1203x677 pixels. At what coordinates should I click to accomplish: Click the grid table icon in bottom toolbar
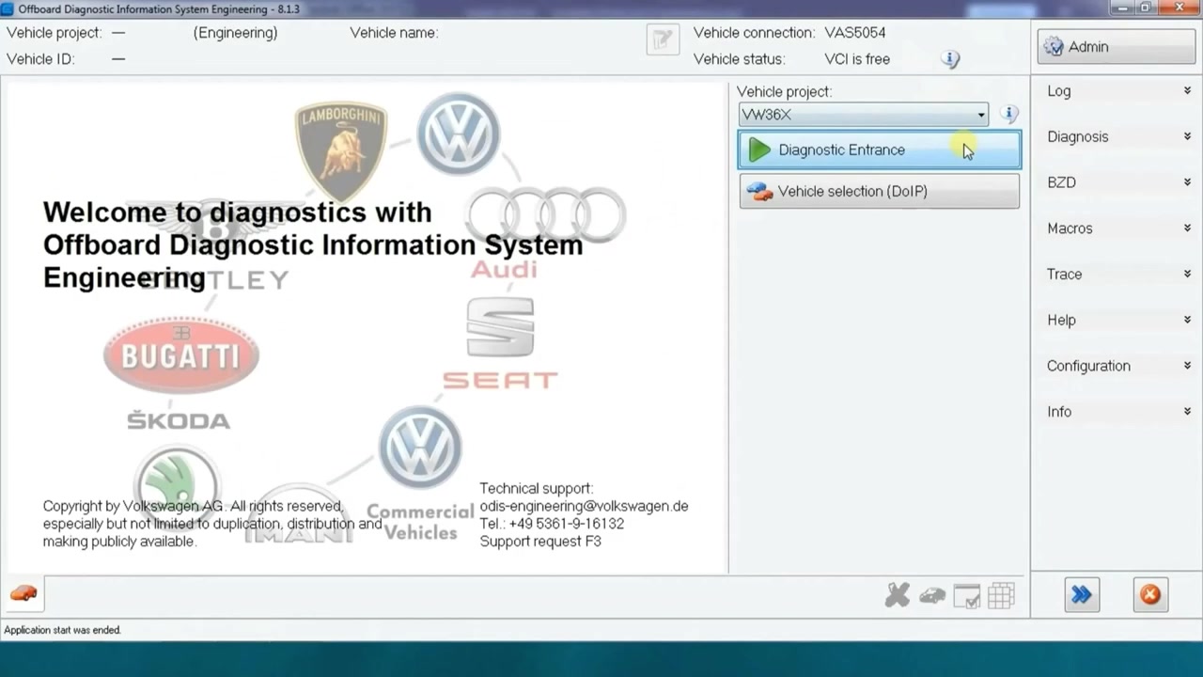(1001, 596)
